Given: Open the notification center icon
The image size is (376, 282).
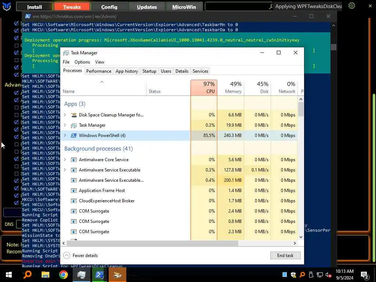Looking at the screenshot, I should [x=364, y=275].
